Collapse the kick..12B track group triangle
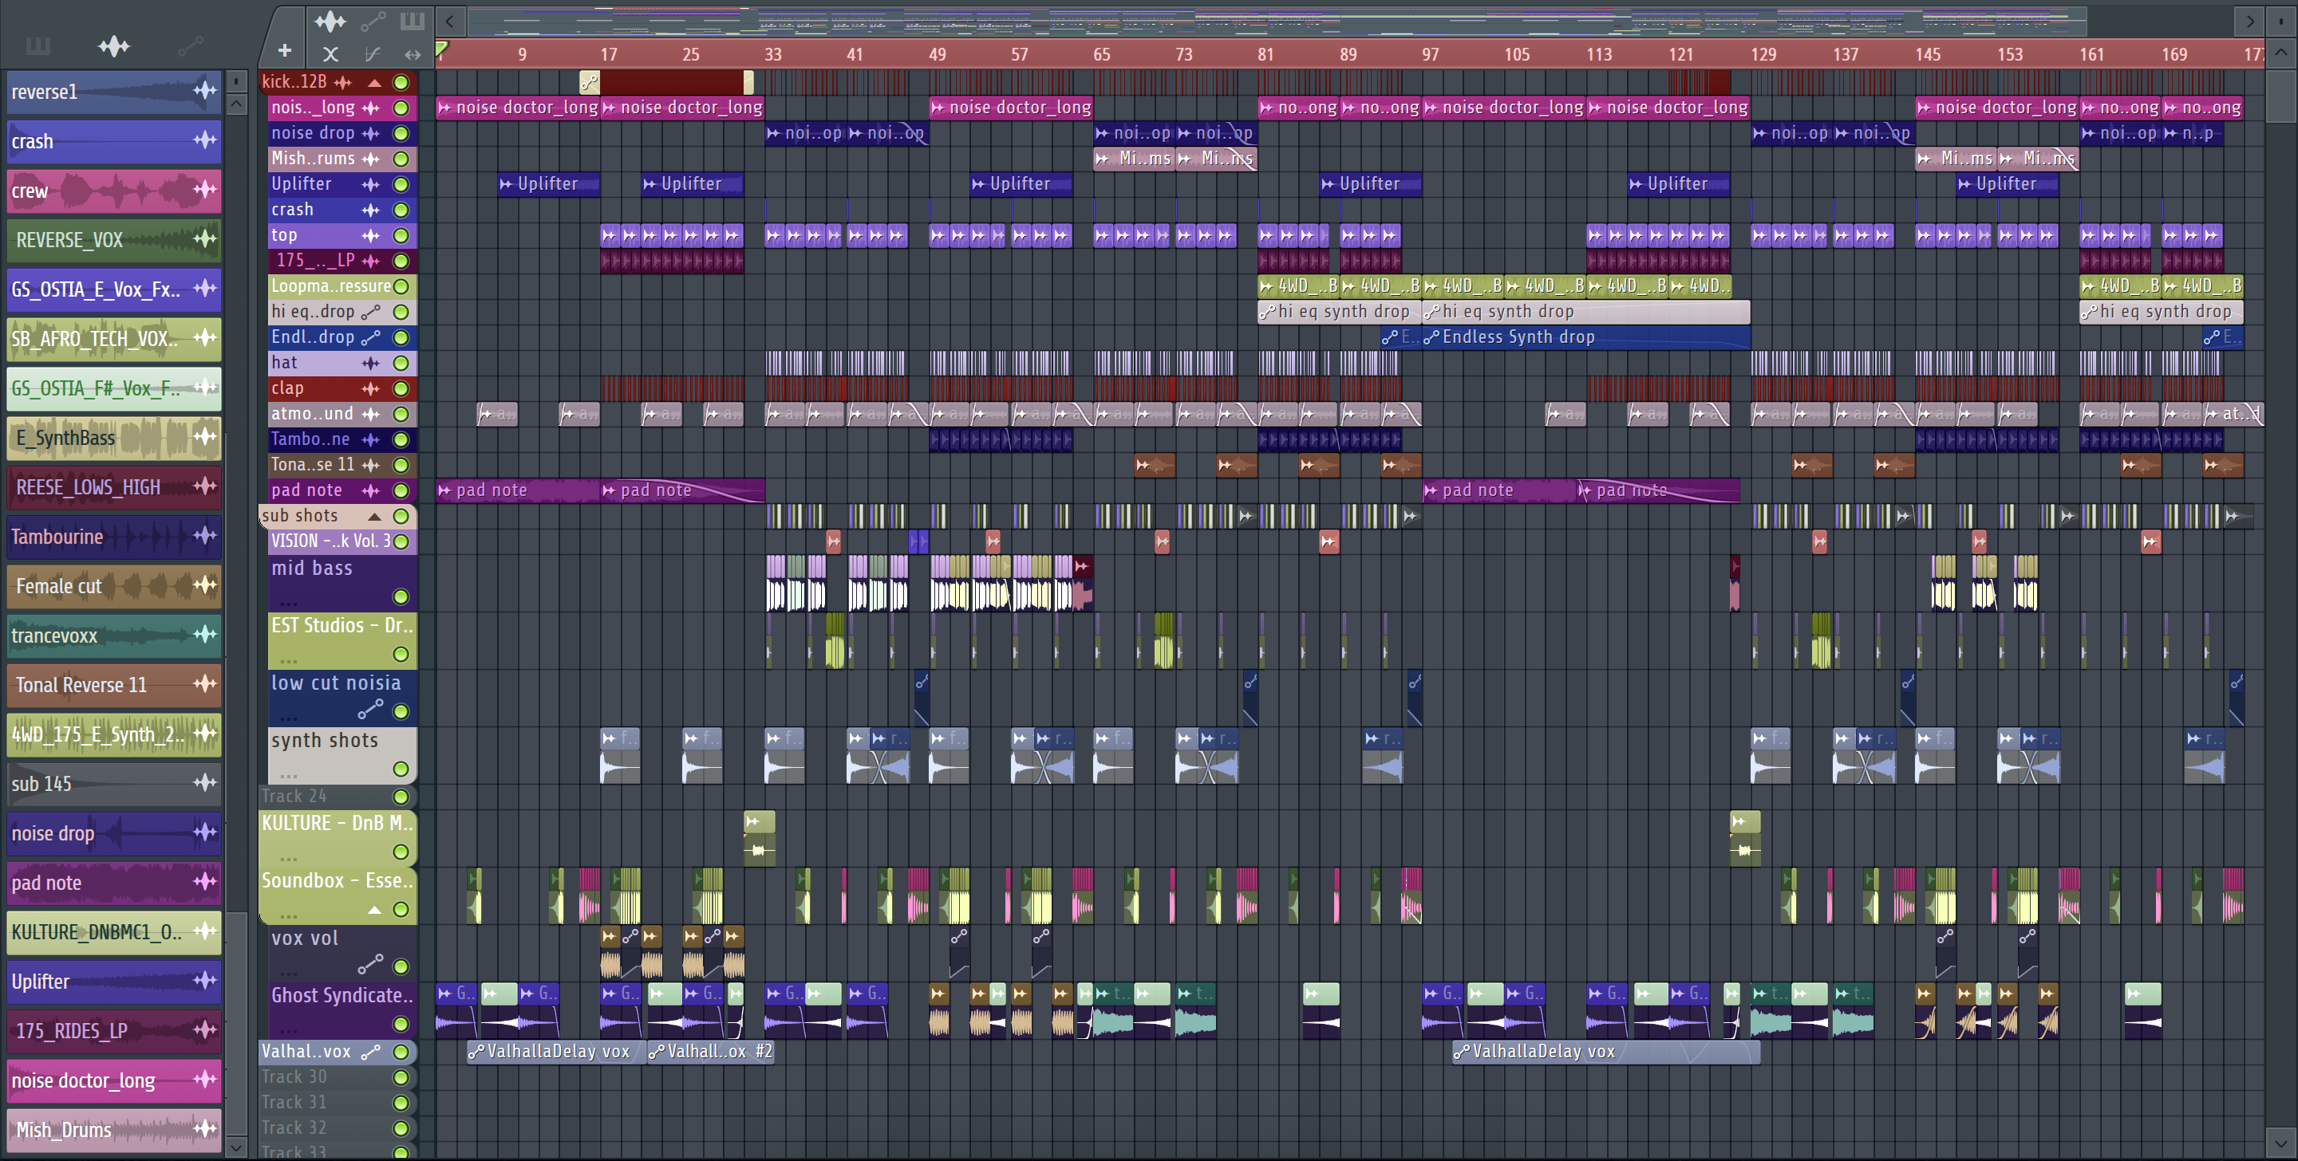2298x1161 pixels. 375,83
